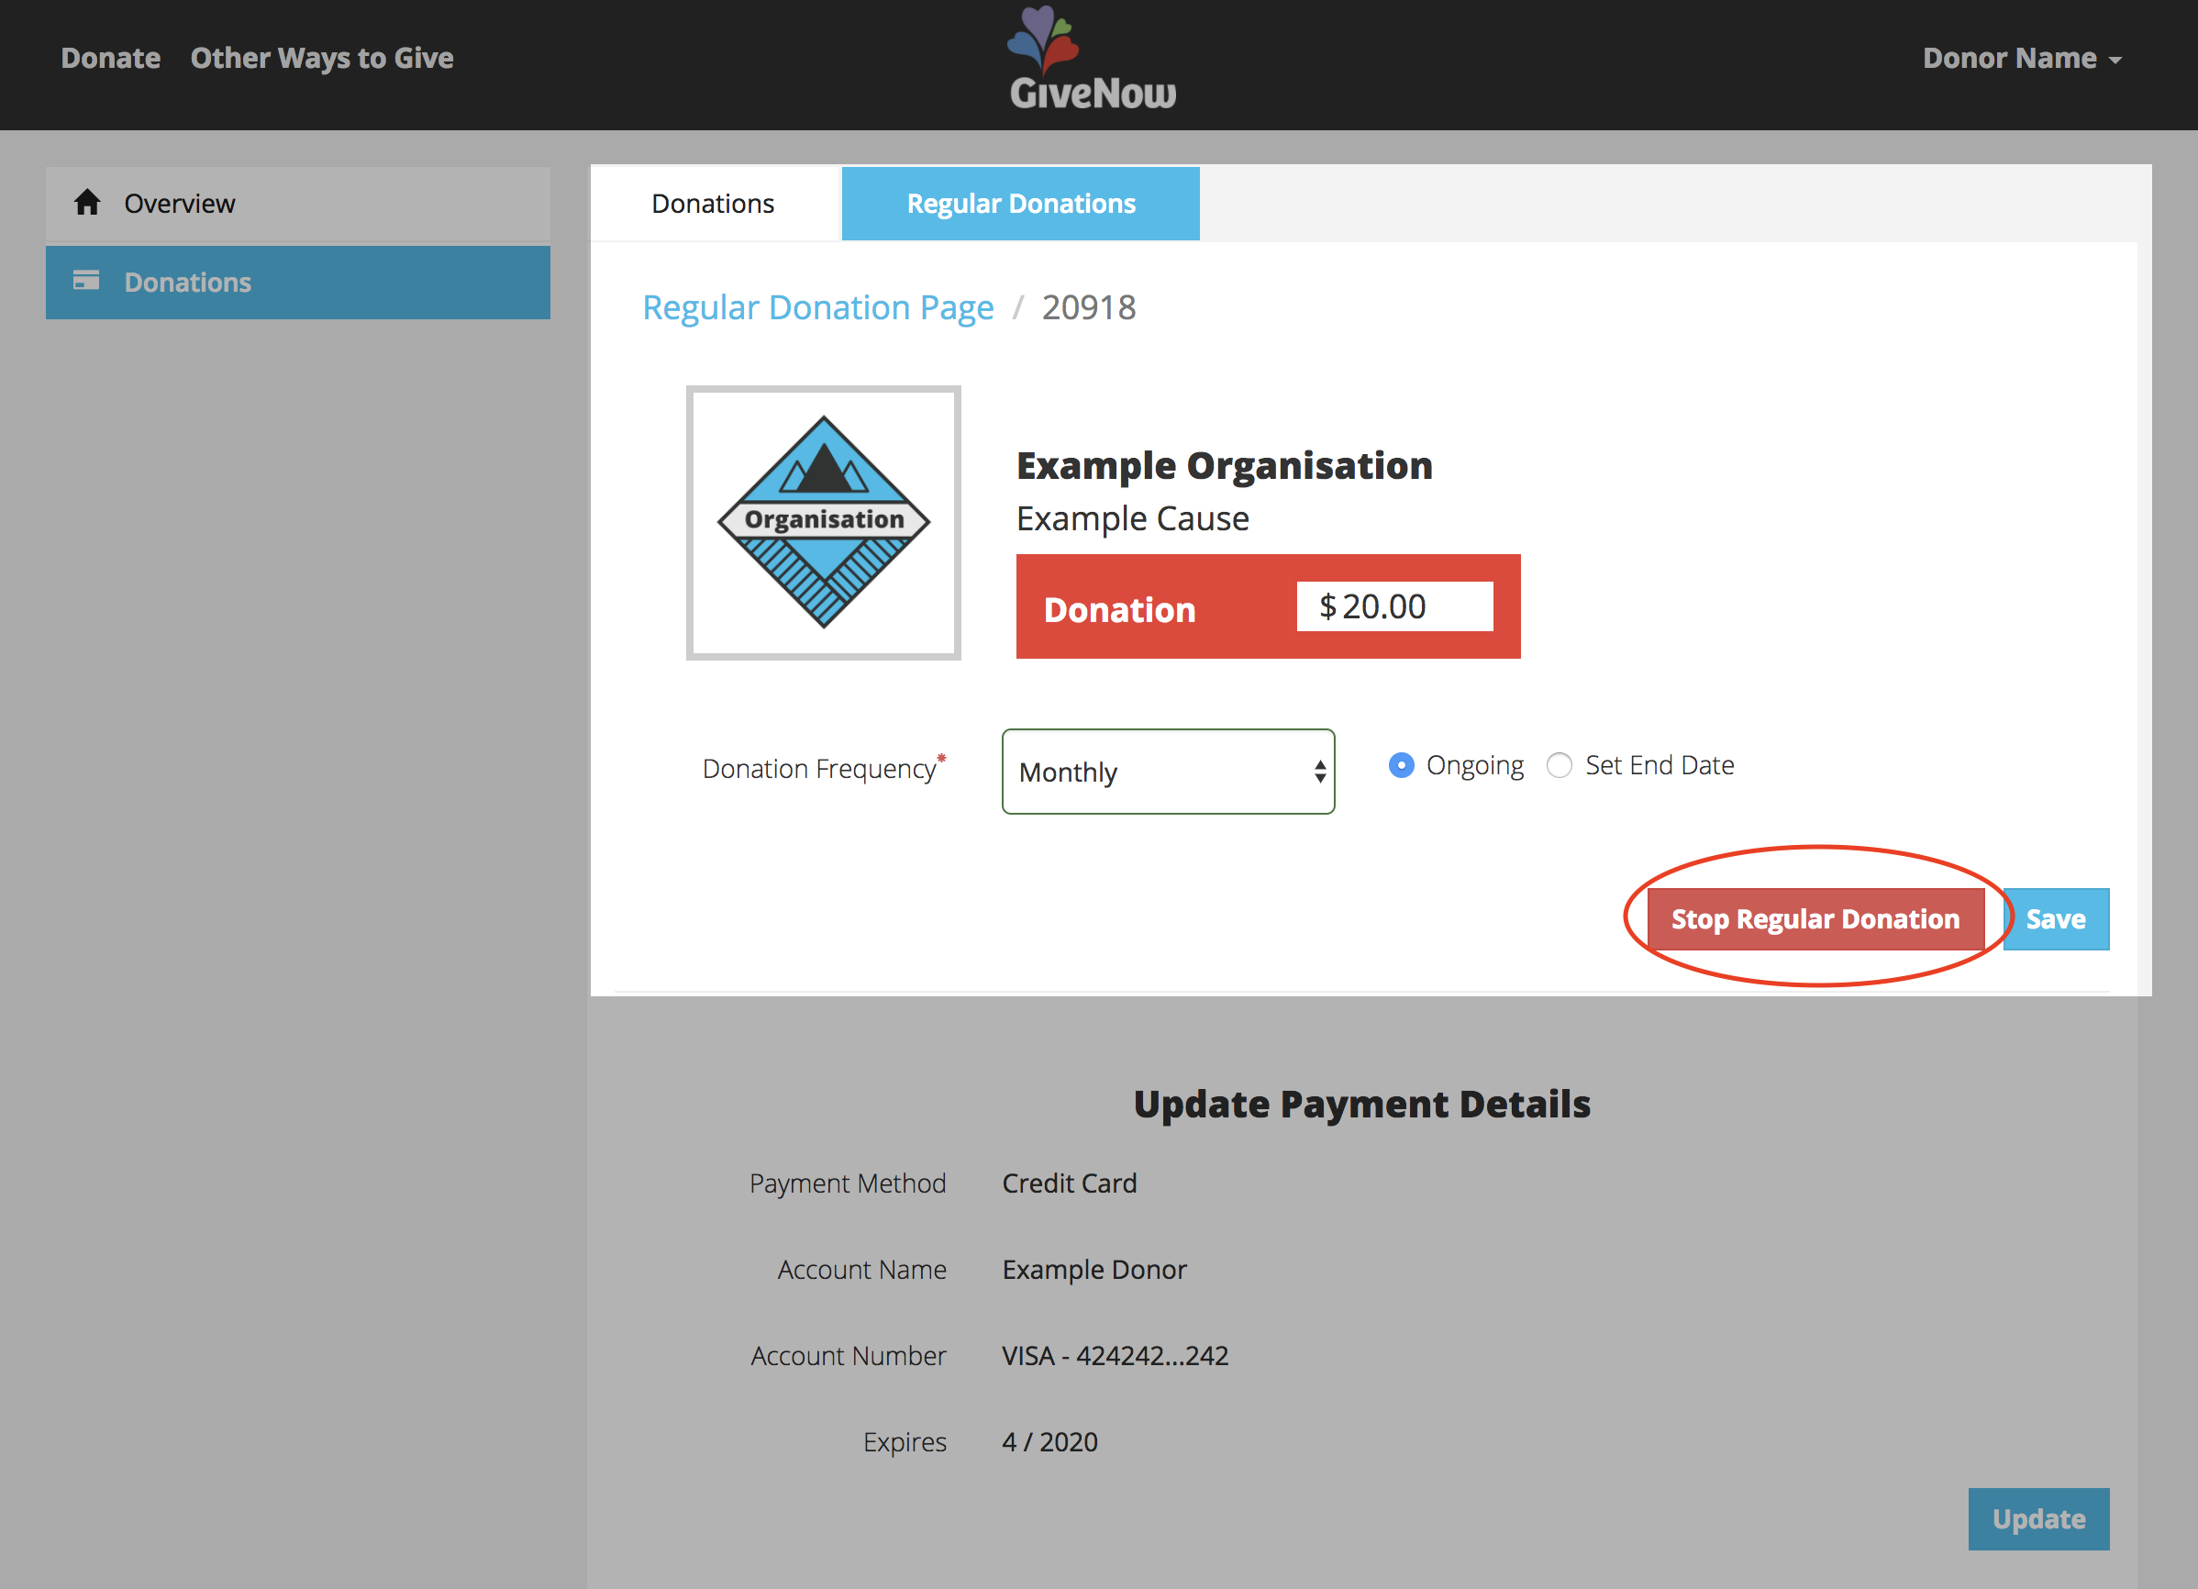Image resolution: width=2198 pixels, height=1589 pixels.
Task: Click Stop Regular Donation button
Action: [1815, 919]
